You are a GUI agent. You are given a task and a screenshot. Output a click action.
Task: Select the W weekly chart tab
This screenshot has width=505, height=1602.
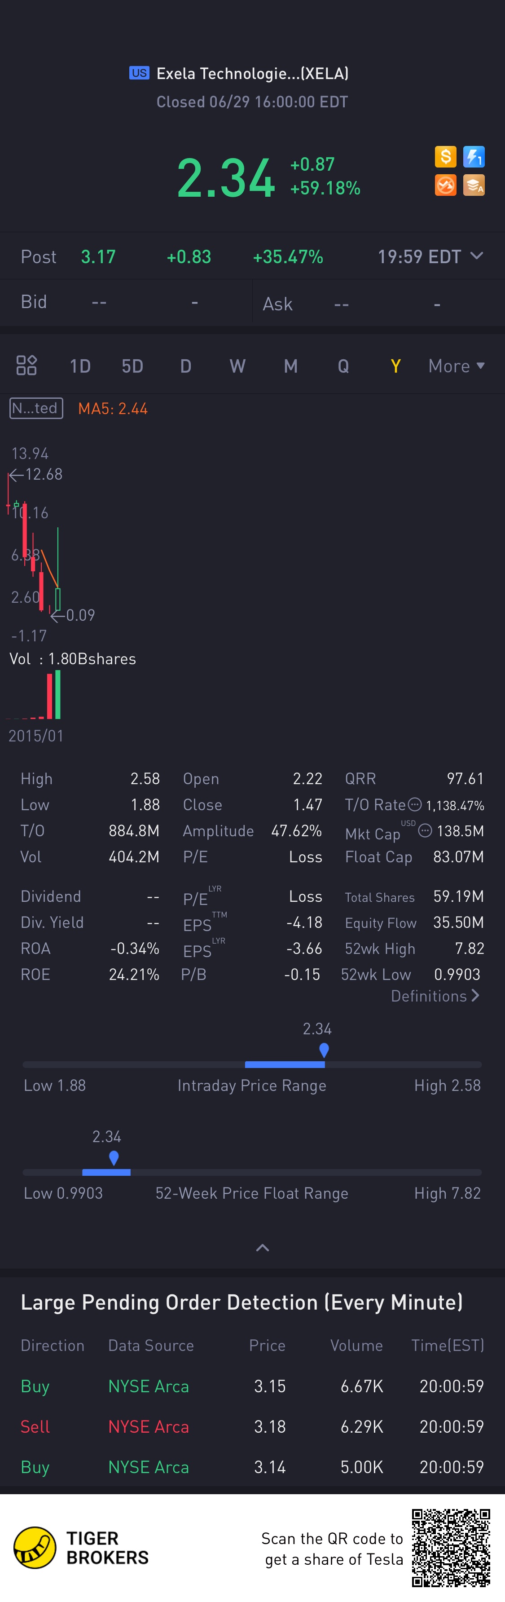(x=237, y=366)
